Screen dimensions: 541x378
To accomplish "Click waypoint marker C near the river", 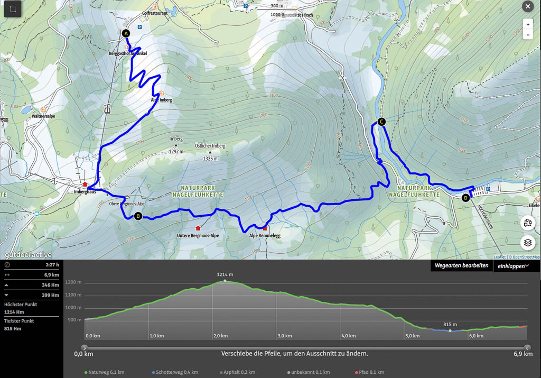I will (381, 122).
